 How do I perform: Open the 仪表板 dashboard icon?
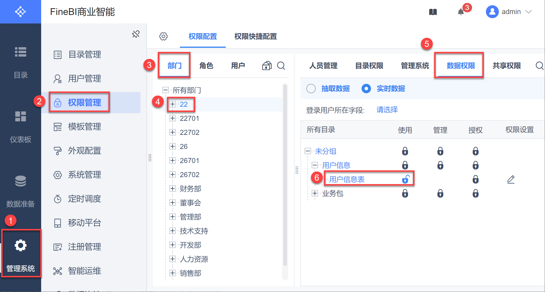(x=21, y=116)
